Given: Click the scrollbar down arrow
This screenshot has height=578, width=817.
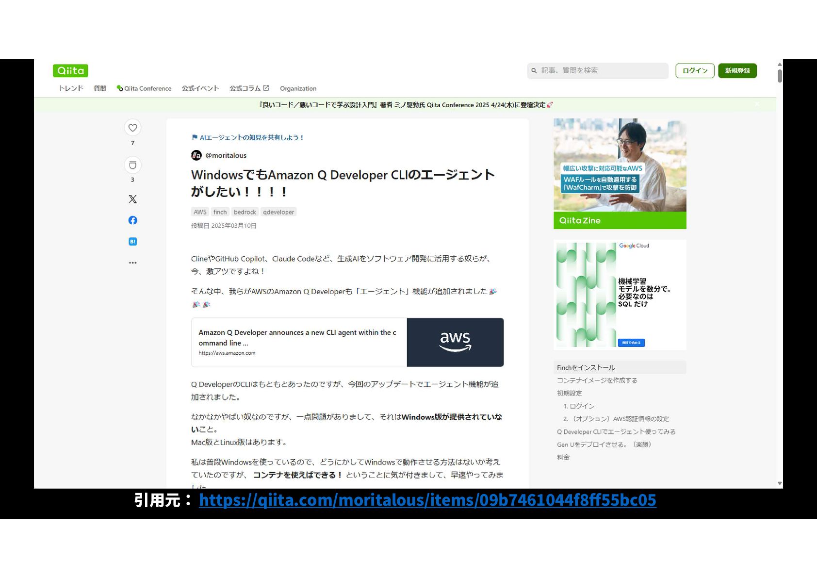Looking at the screenshot, I should click(x=780, y=483).
